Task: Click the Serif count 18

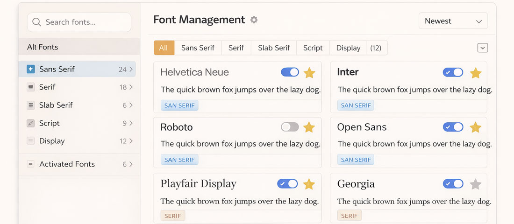Action: coord(123,87)
